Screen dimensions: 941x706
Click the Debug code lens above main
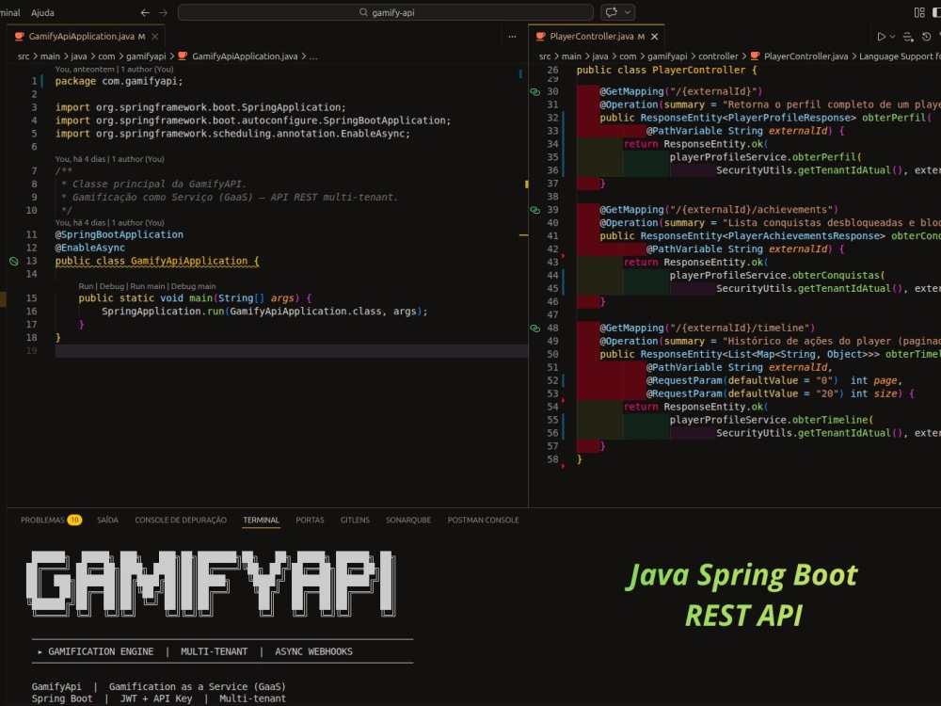coord(112,286)
